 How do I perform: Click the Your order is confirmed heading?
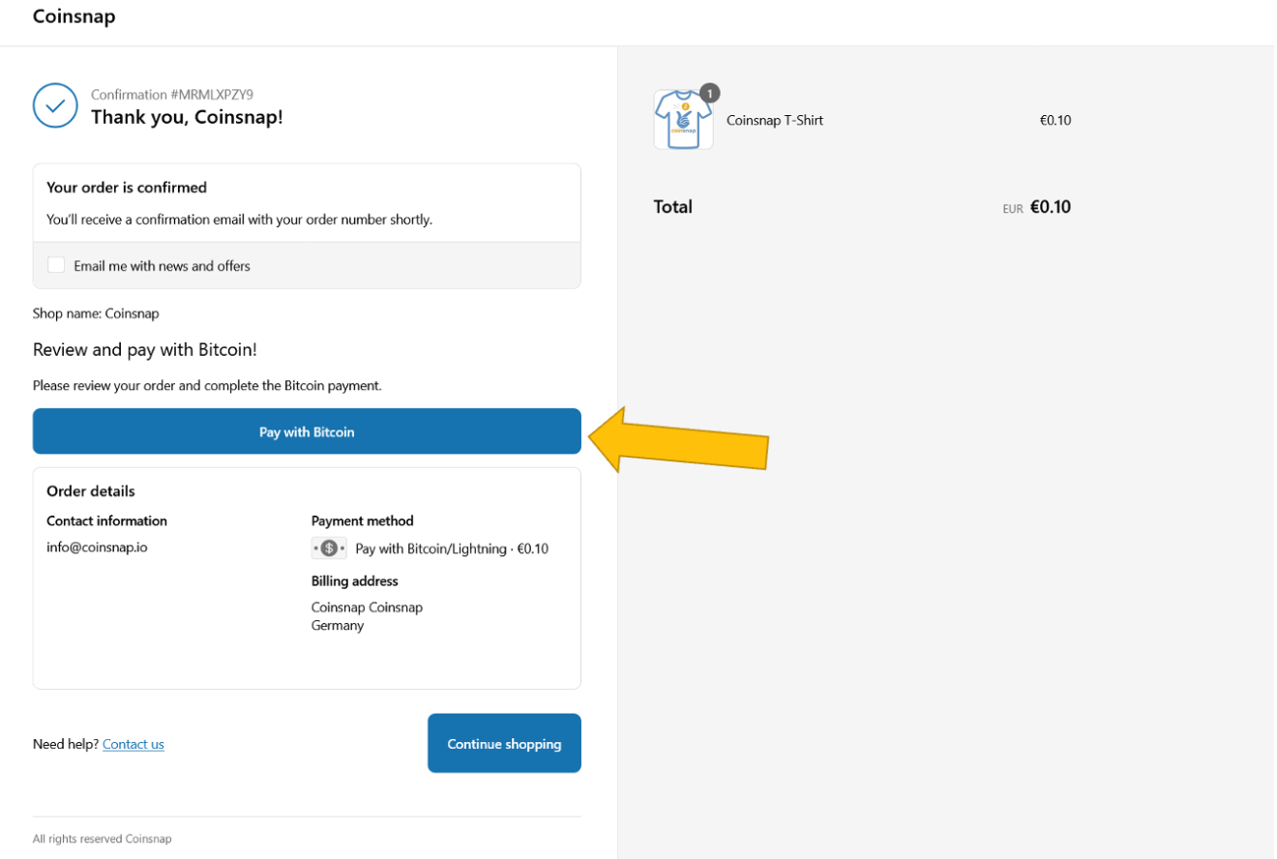pos(127,188)
